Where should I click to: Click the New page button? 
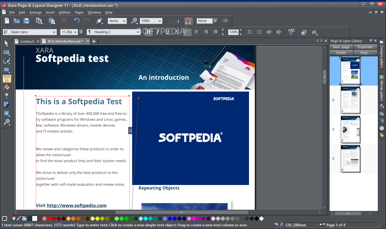pyautogui.click(x=341, y=47)
